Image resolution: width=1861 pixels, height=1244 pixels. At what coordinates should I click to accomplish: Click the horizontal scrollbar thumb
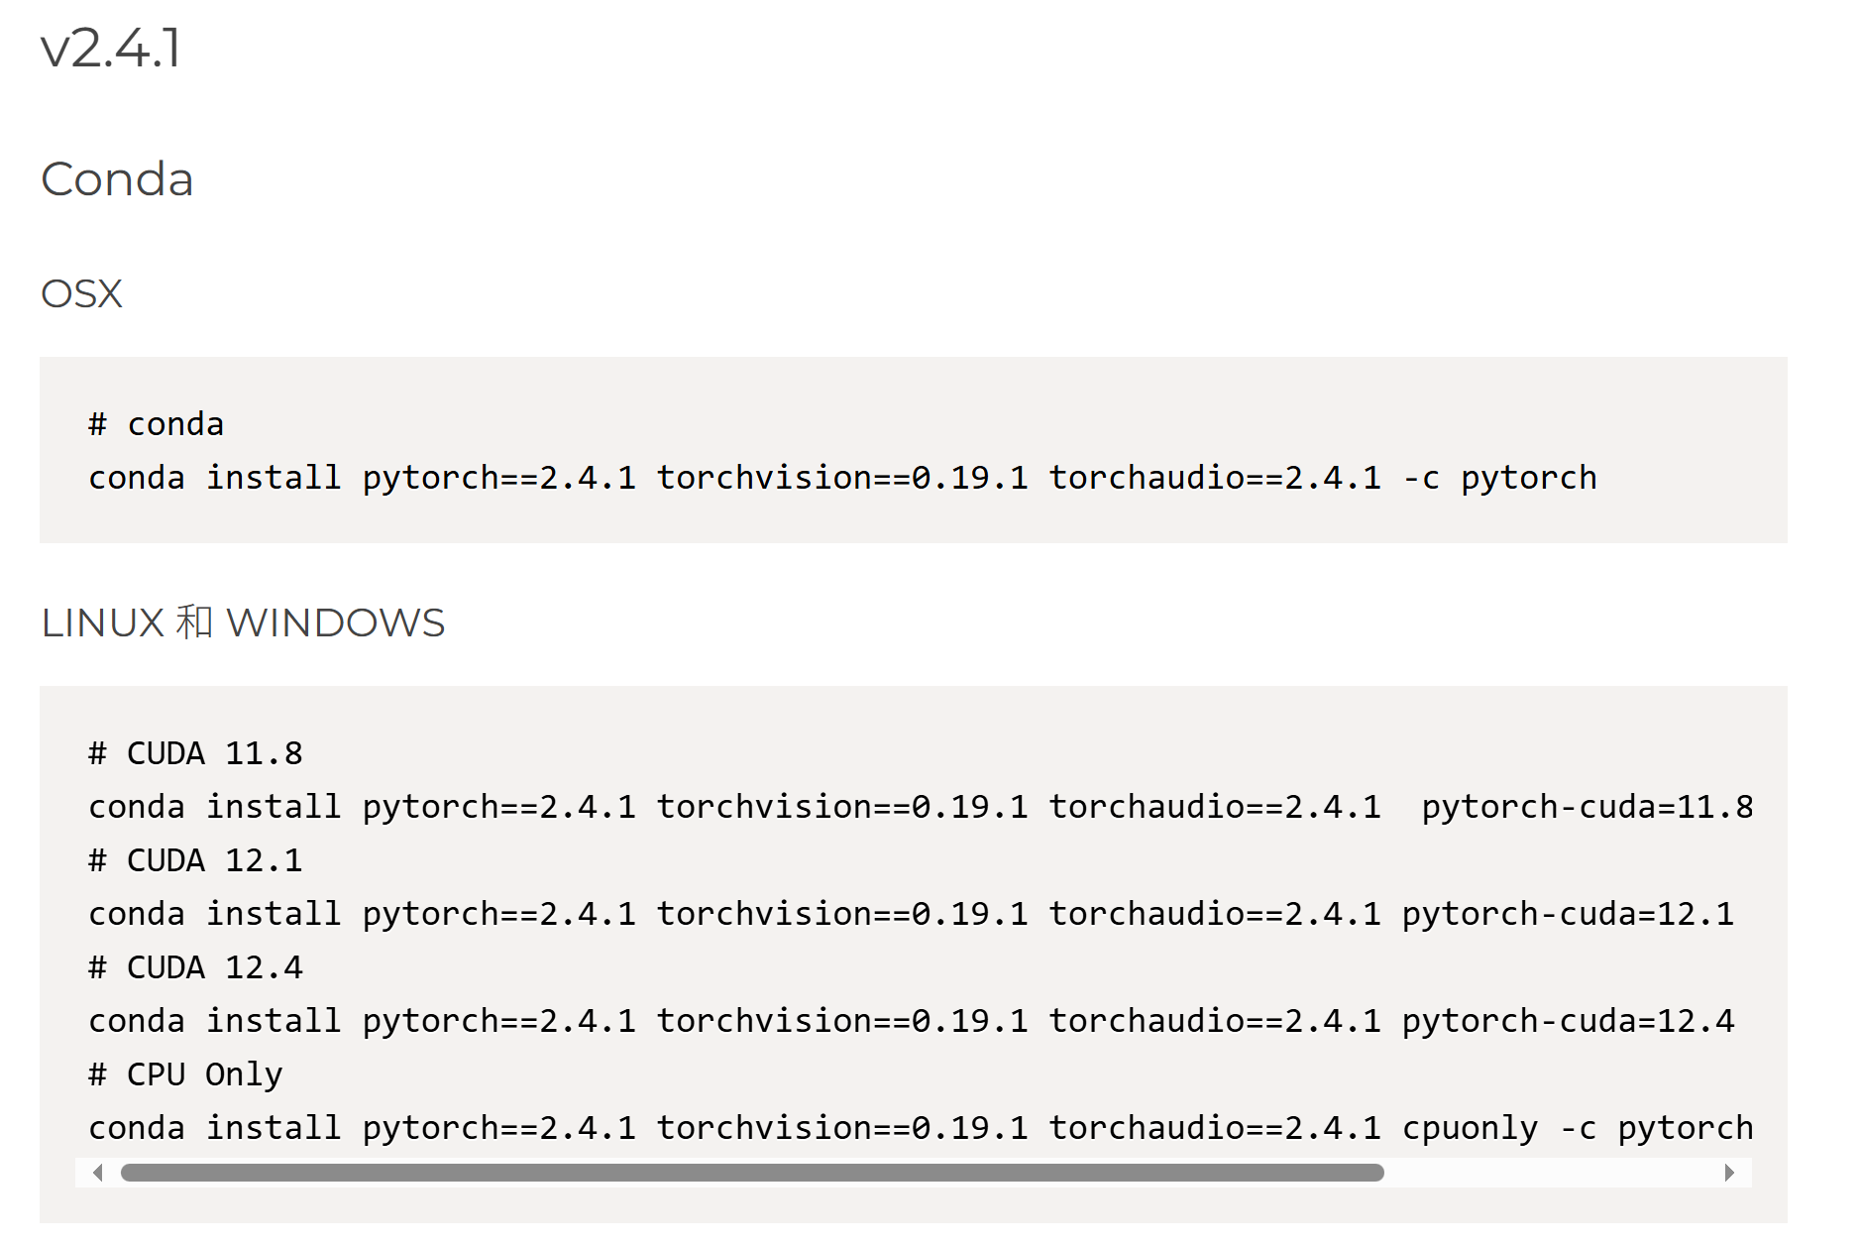tap(751, 1172)
